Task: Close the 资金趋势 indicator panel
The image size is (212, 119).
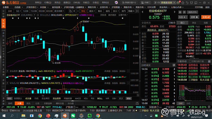Action: (128, 71)
